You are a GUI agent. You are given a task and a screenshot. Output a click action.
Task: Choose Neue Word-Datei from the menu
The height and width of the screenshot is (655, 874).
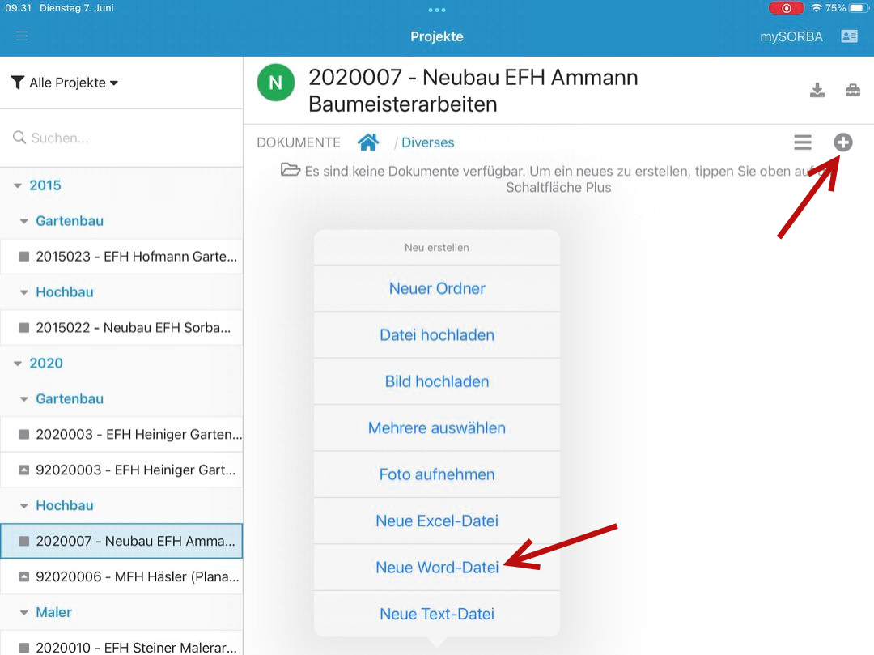click(437, 568)
